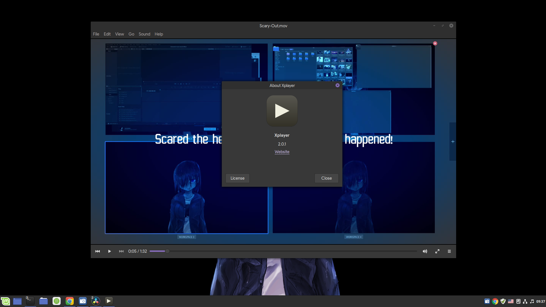Click the large Xplayer play logo
The width and height of the screenshot is (546, 307).
(282, 111)
